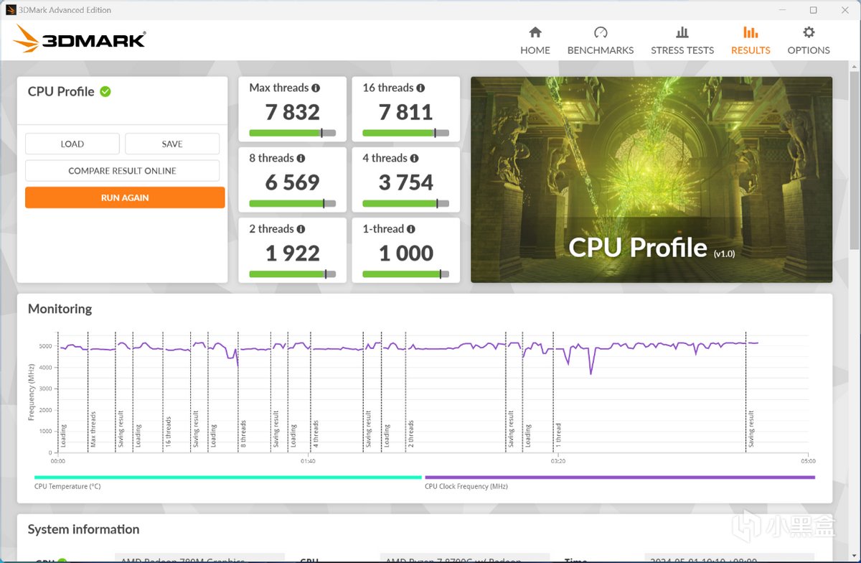Click the vertical scrollbar thumb

coord(854,159)
